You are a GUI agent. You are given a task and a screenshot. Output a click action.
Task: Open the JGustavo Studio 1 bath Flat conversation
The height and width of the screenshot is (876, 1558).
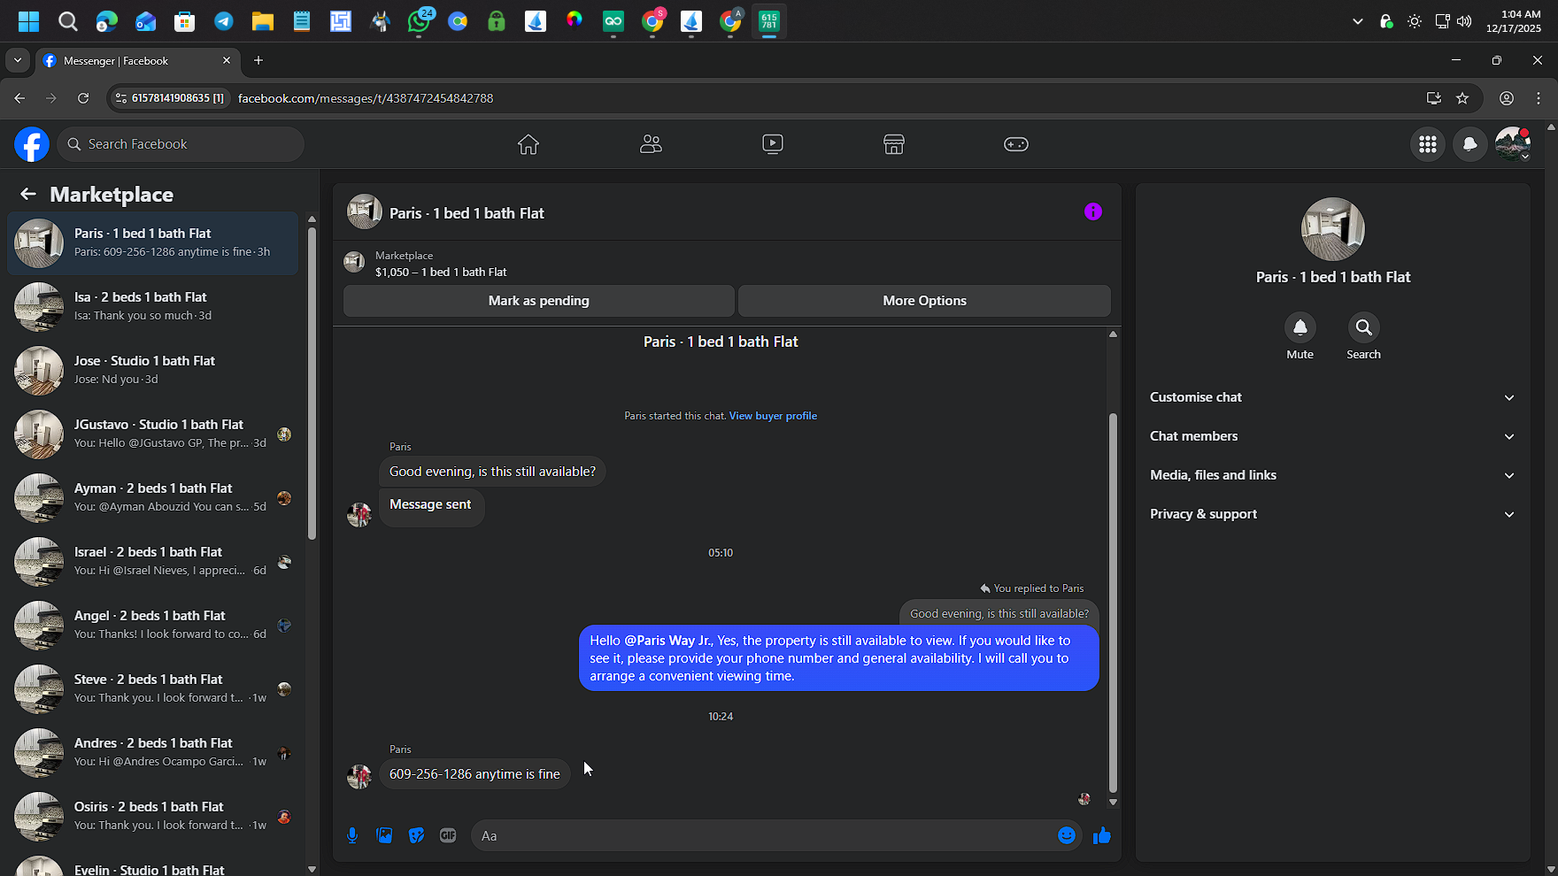(x=153, y=434)
